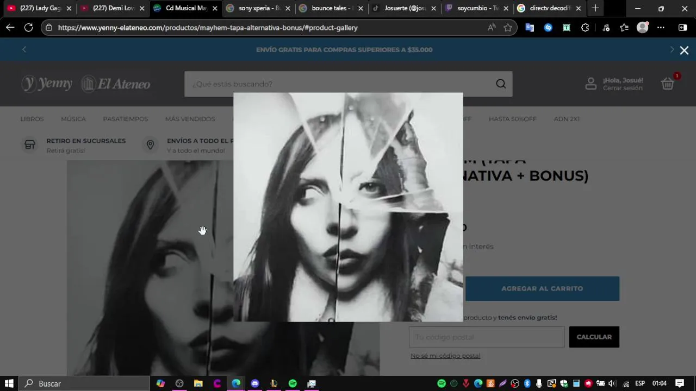Open the Shazam extension icon
696x391 pixels.
point(548,27)
